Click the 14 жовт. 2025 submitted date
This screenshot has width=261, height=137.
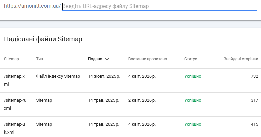pos(104,76)
